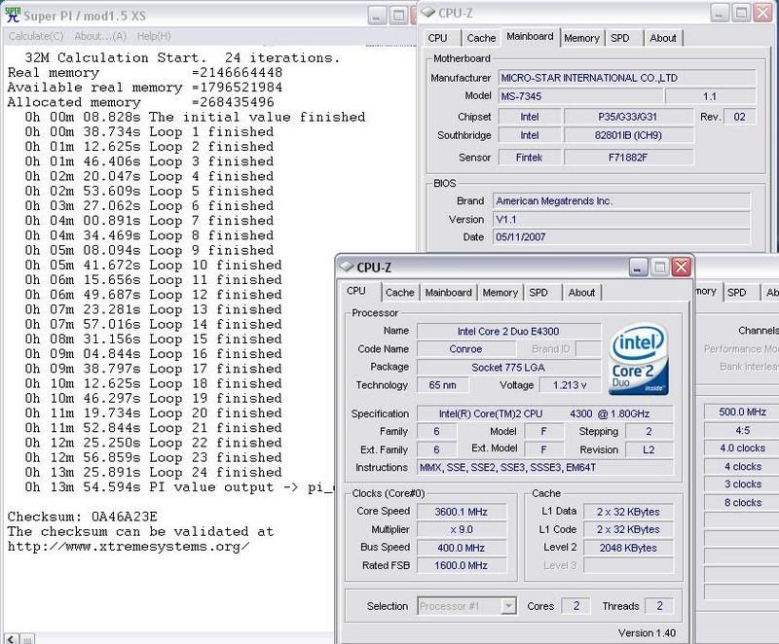The width and height of the screenshot is (779, 644).
Task: Open the About menu in Super PI
Action: tap(101, 36)
